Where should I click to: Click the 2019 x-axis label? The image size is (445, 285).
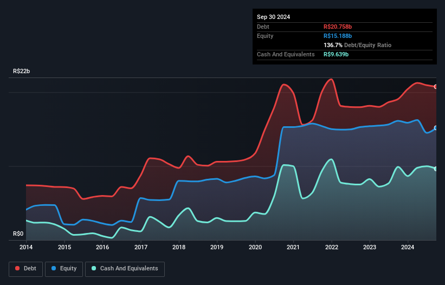tap(217, 247)
